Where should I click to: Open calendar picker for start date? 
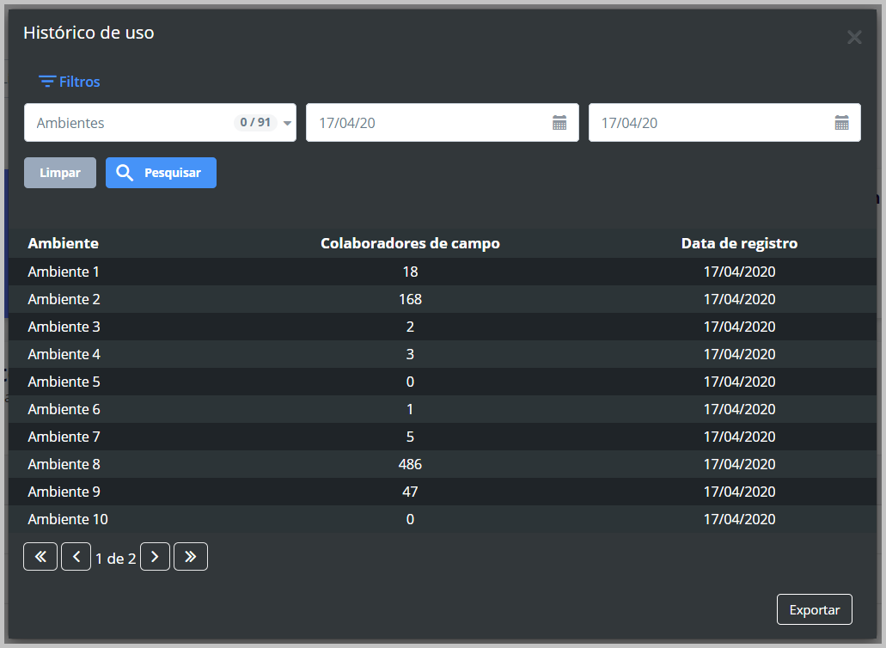coord(559,123)
